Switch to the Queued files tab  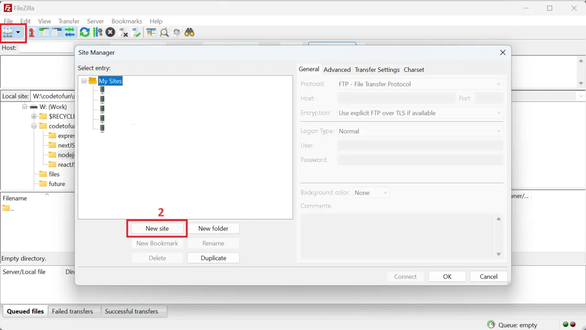click(25, 311)
